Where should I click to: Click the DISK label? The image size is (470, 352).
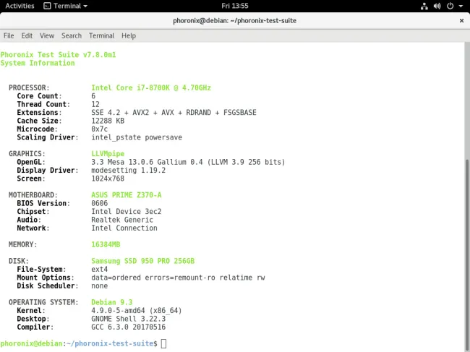(x=19, y=261)
